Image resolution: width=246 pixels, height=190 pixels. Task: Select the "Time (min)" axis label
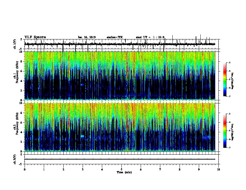tap(124, 172)
